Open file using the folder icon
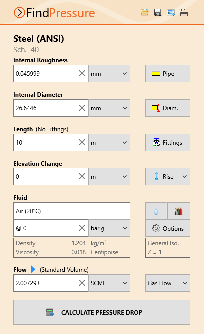Viewport: 204px width, 334px height. pyautogui.click(x=144, y=12)
